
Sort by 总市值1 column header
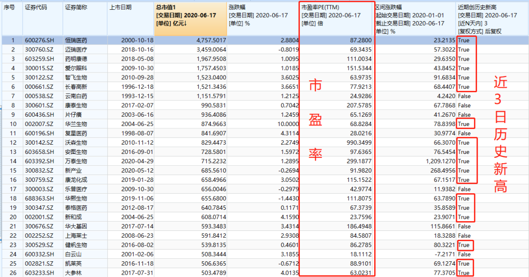[190, 19]
